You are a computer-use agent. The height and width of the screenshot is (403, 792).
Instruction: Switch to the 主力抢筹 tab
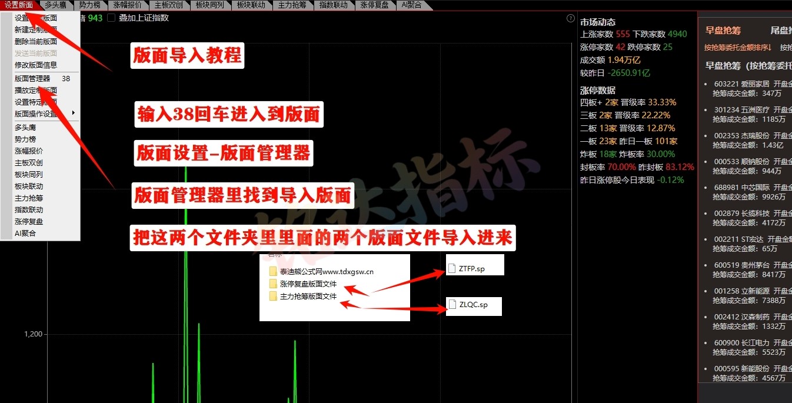292,5
